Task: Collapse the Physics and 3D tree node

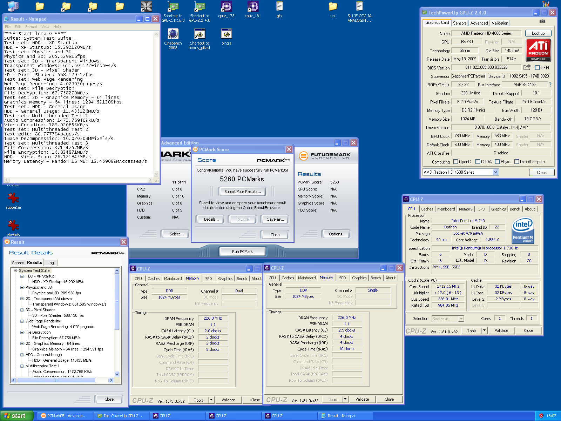Action: (x=22, y=287)
